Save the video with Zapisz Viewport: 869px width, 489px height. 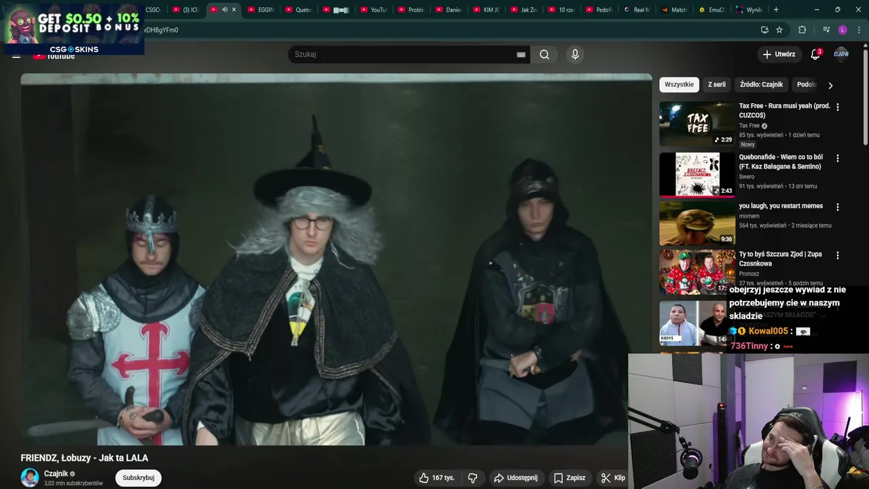(x=569, y=478)
